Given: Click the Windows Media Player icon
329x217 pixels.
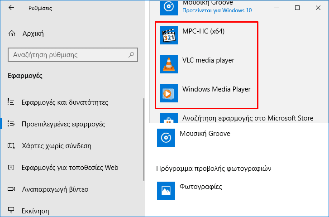Looking at the screenshot, I should pyautogui.click(x=169, y=93).
